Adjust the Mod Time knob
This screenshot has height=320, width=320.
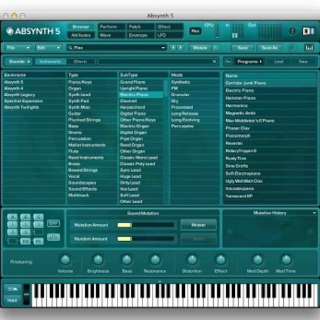pyautogui.click(x=286, y=260)
